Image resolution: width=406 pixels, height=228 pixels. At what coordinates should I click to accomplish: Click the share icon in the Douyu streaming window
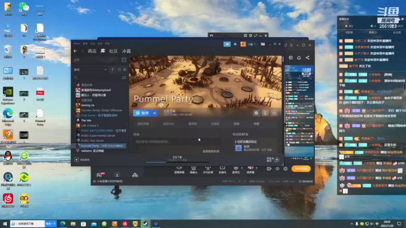(x=308, y=58)
